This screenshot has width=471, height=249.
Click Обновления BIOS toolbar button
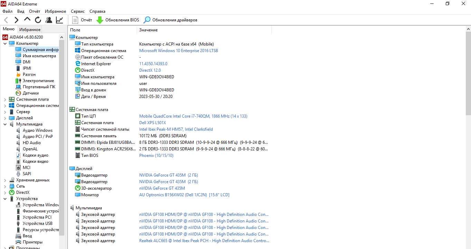pyautogui.click(x=118, y=20)
